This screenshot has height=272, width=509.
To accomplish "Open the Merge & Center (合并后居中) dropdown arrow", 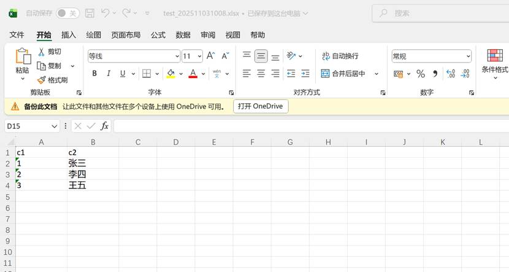I will pos(377,74).
